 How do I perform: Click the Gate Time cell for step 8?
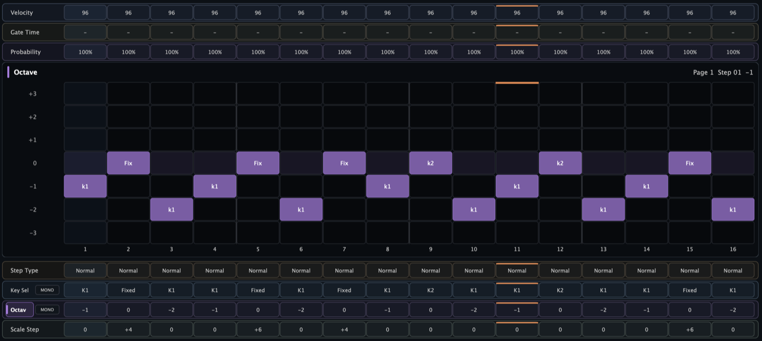[388, 32]
